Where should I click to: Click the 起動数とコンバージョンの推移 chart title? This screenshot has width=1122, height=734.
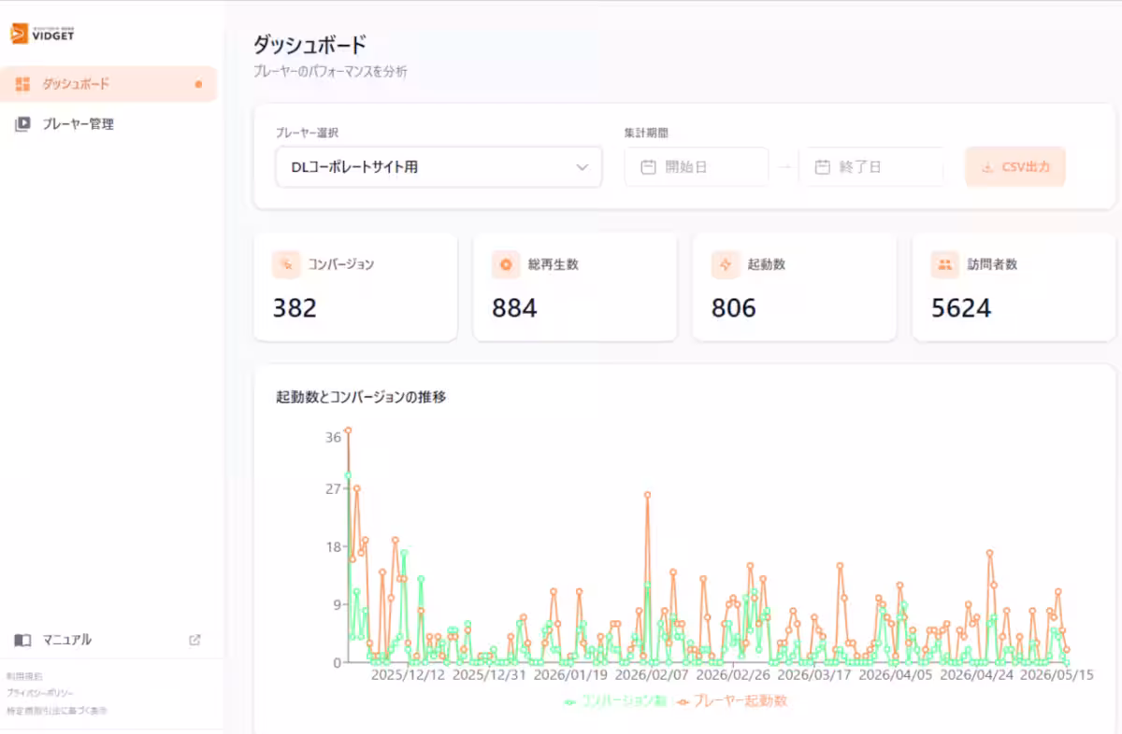coord(361,397)
